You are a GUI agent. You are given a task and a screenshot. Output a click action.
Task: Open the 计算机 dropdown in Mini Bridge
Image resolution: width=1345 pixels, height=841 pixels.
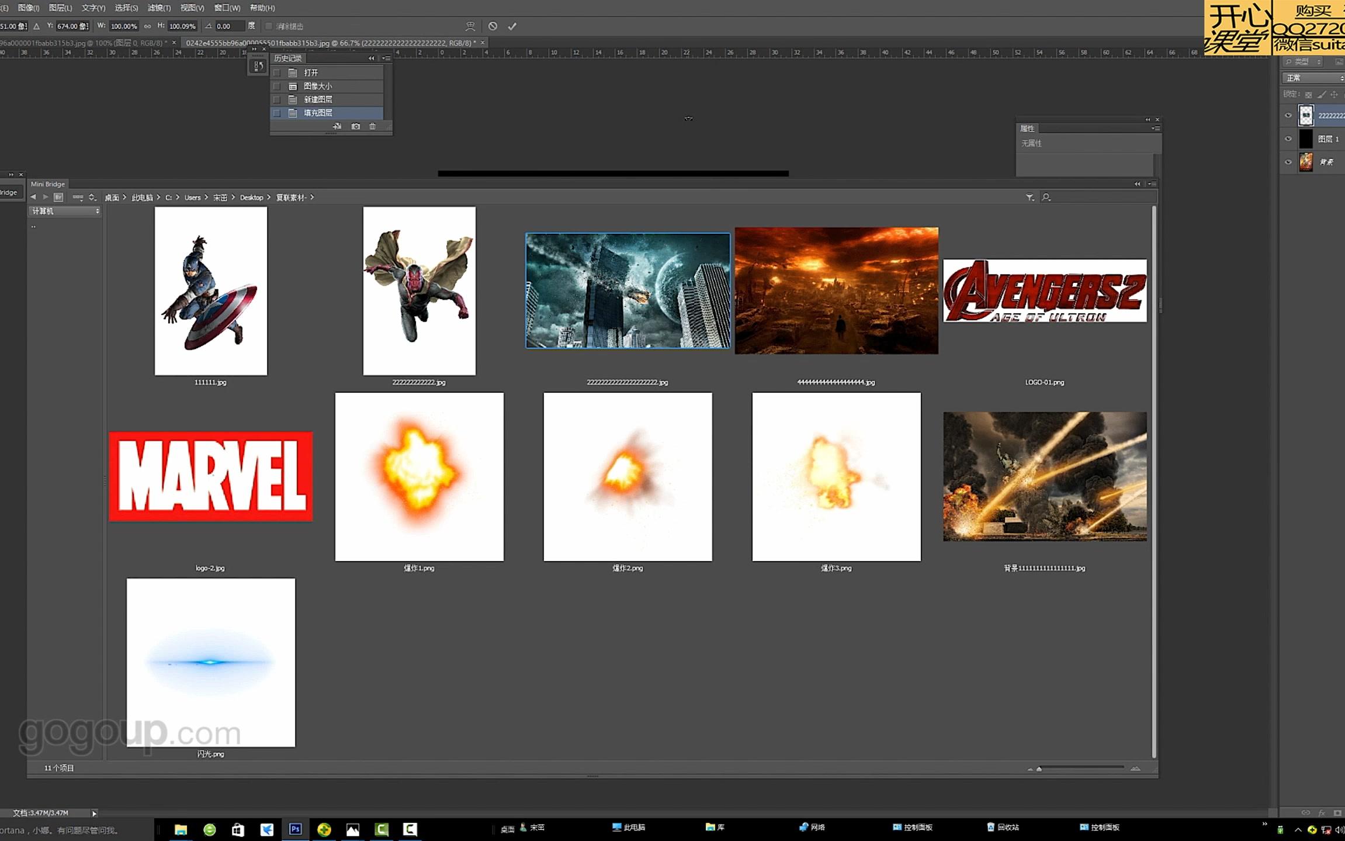[65, 211]
